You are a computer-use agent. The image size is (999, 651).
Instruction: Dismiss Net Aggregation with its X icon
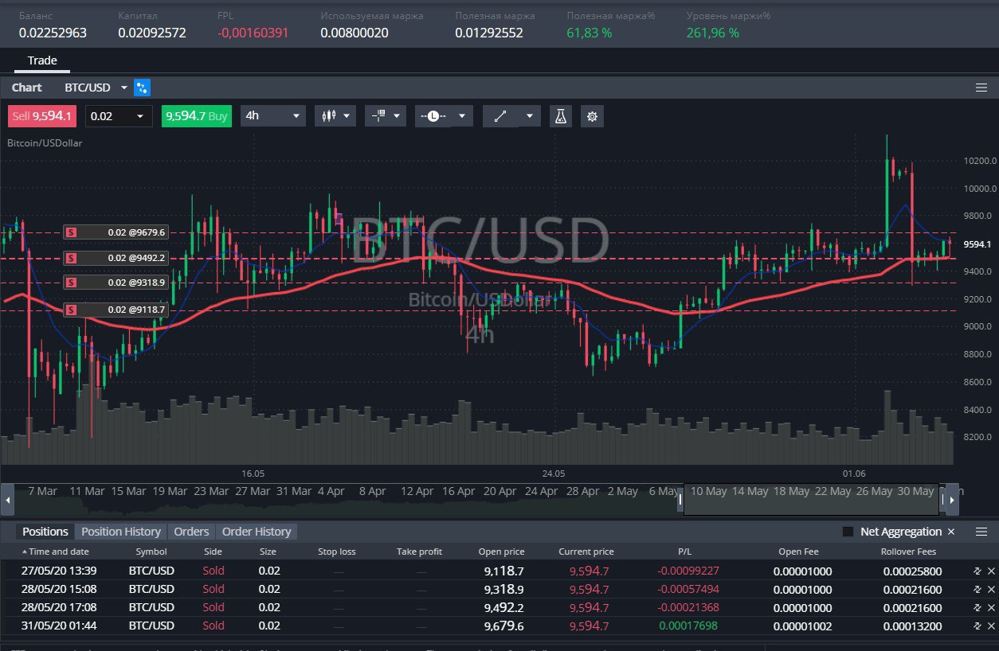click(x=951, y=532)
